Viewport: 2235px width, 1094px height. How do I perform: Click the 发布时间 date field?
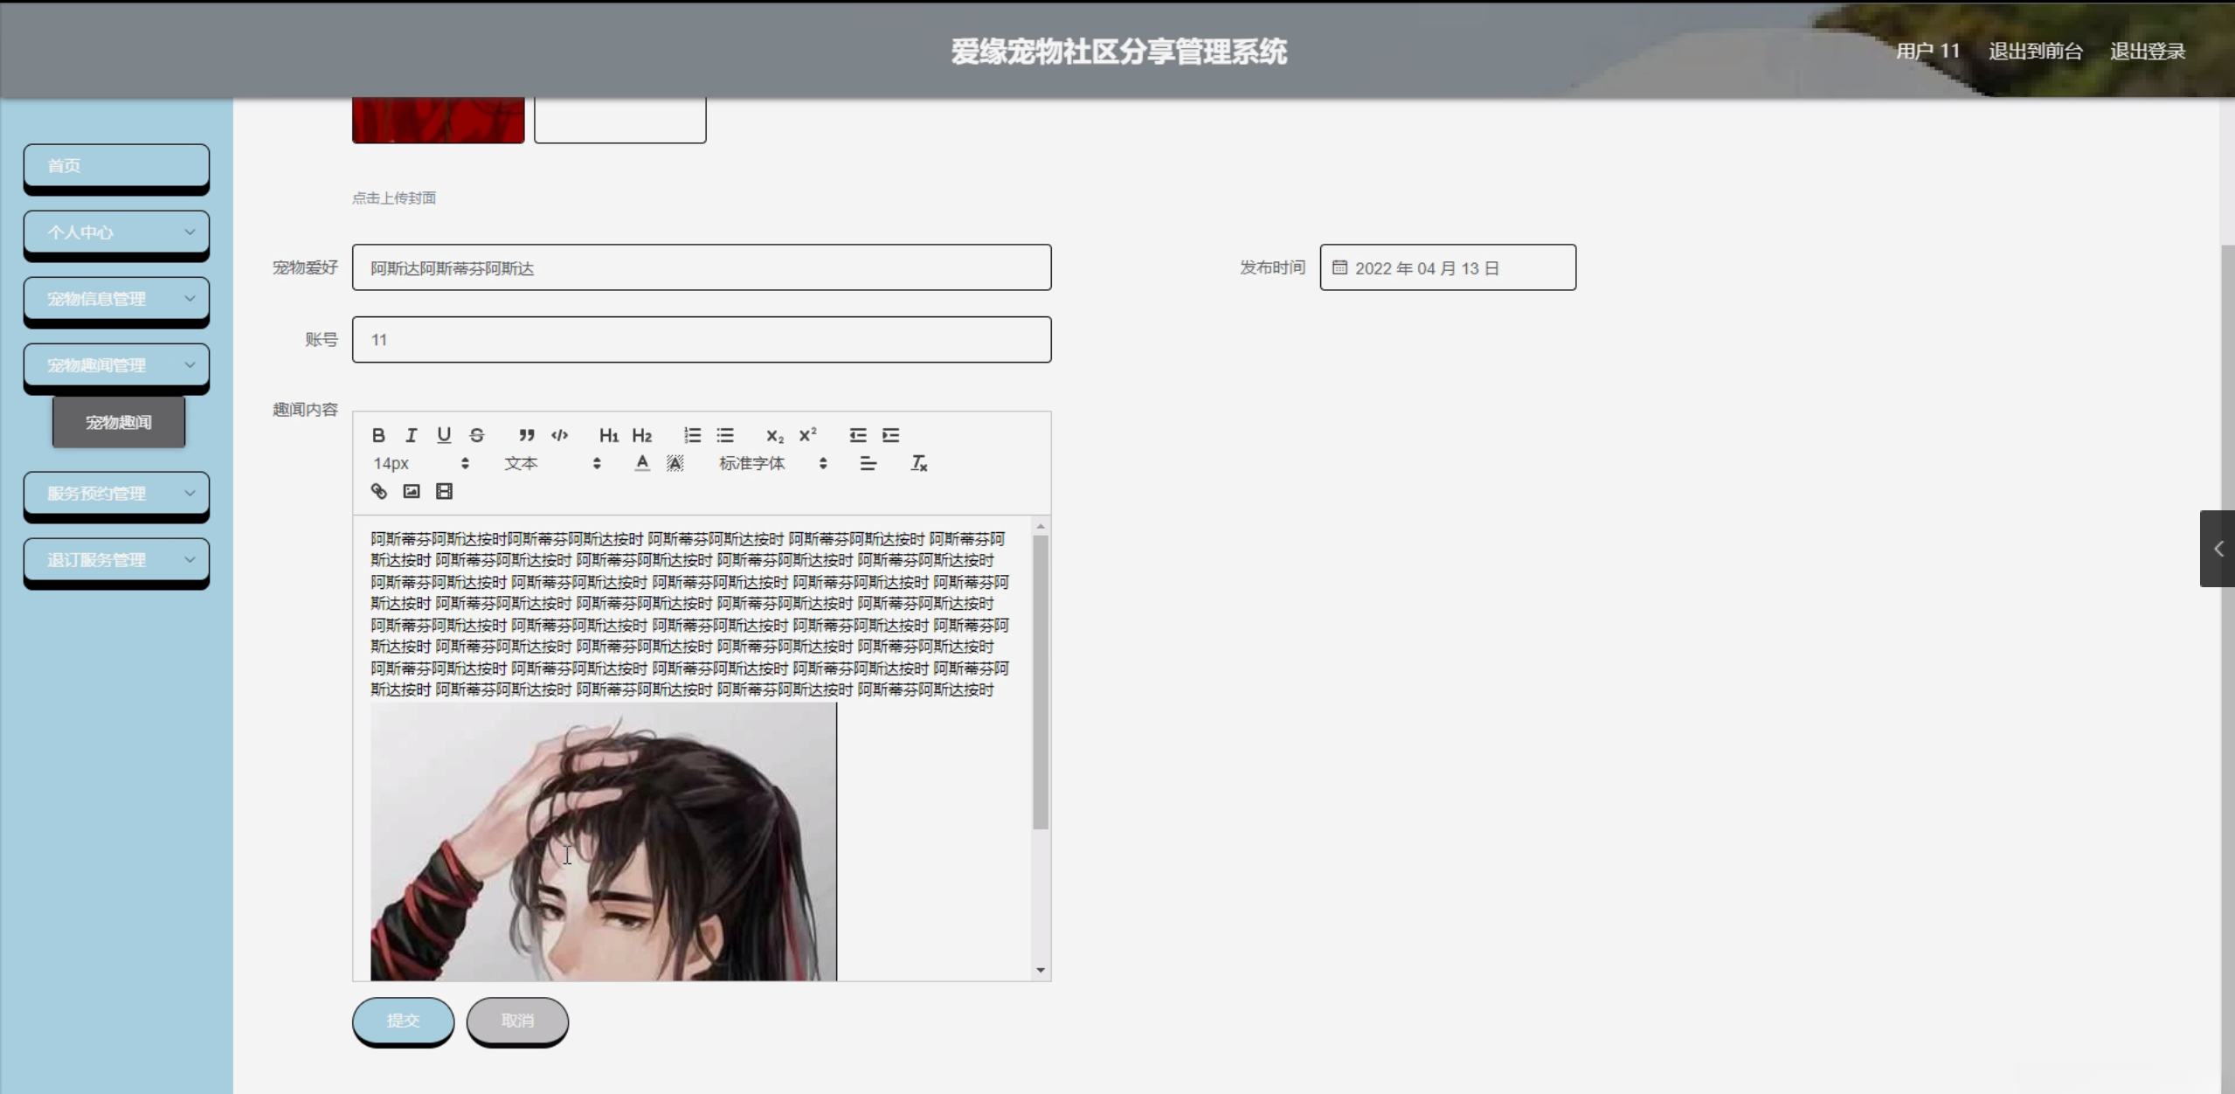[x=1447, y=268]
